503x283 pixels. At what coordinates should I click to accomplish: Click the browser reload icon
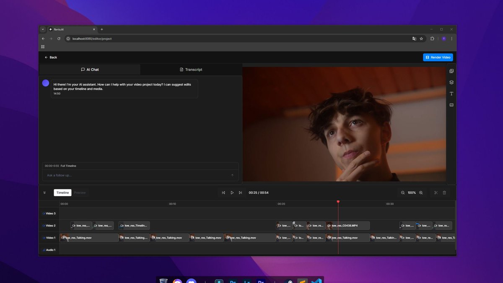pyautogui.click(x=59, y=39)
